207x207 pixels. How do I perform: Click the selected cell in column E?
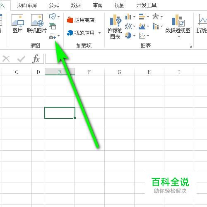60,113
